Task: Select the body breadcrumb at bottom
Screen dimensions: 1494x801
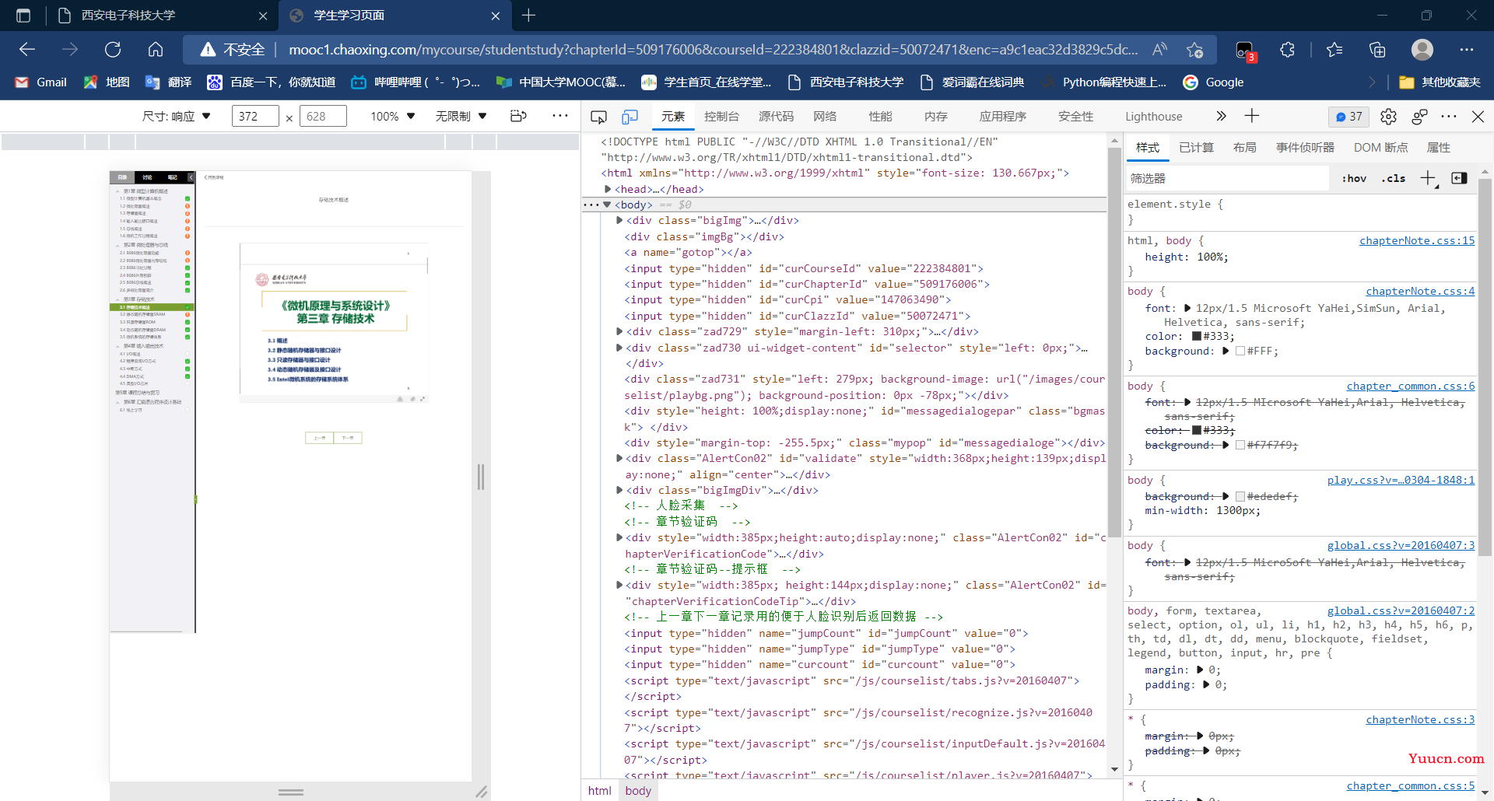Action: tap(638, 791)
